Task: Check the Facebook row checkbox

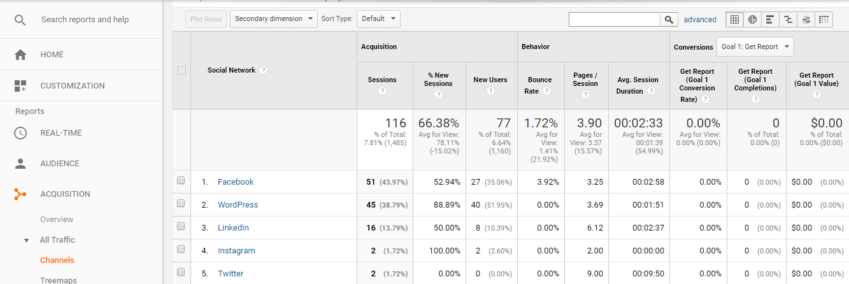Action: pos(182,181)
